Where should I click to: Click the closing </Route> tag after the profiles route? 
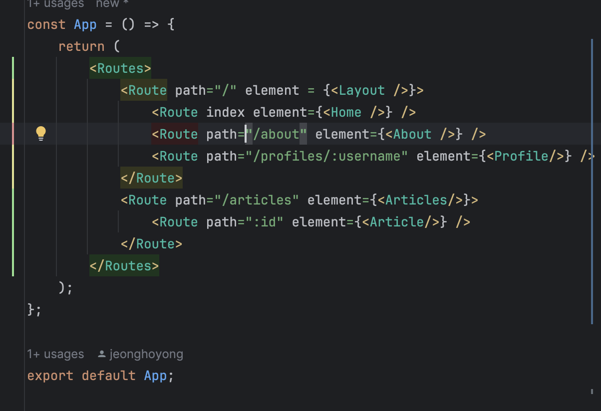tap(151, 178)
